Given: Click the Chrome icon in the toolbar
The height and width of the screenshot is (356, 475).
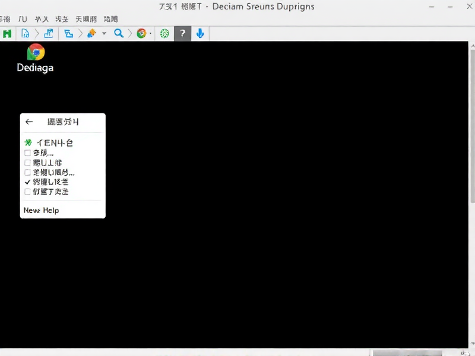Looking at the screenshot, I should (x=141, y=34).
